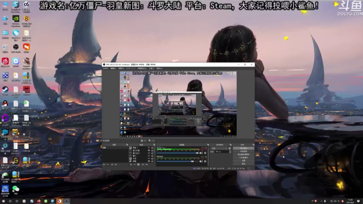The height and width of the screenshot is (204, 363).
Task: Add a new scene with plus icon
Action: click(x=104, y=165)
